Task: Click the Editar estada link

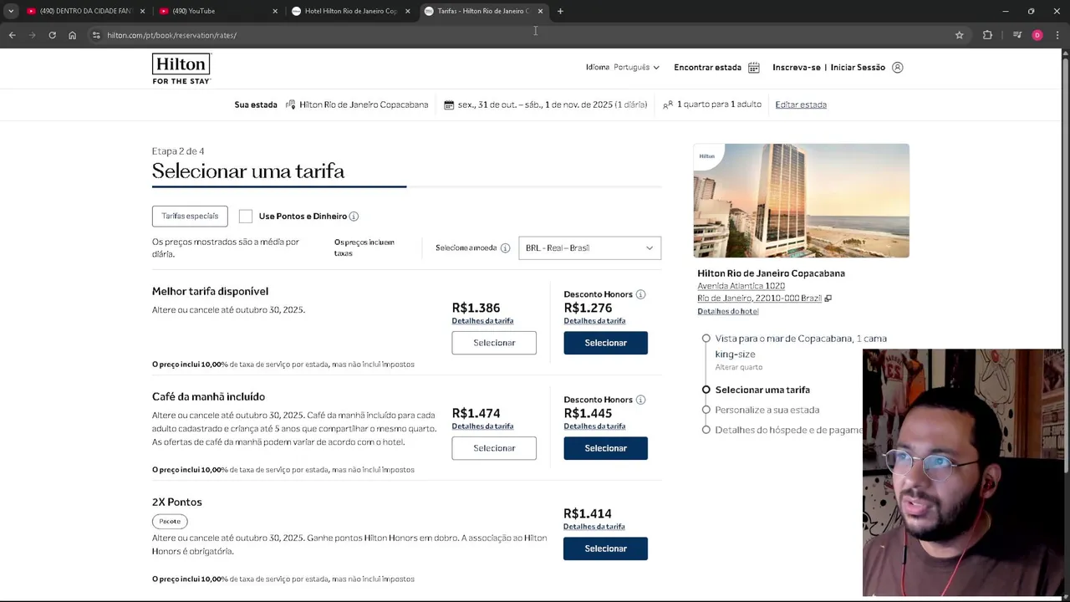Action: pyautogui.click(x=801, y=105)
